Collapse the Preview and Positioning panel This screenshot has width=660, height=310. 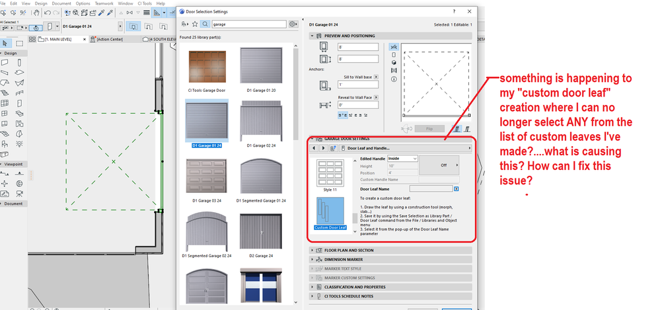click(312, 36)
